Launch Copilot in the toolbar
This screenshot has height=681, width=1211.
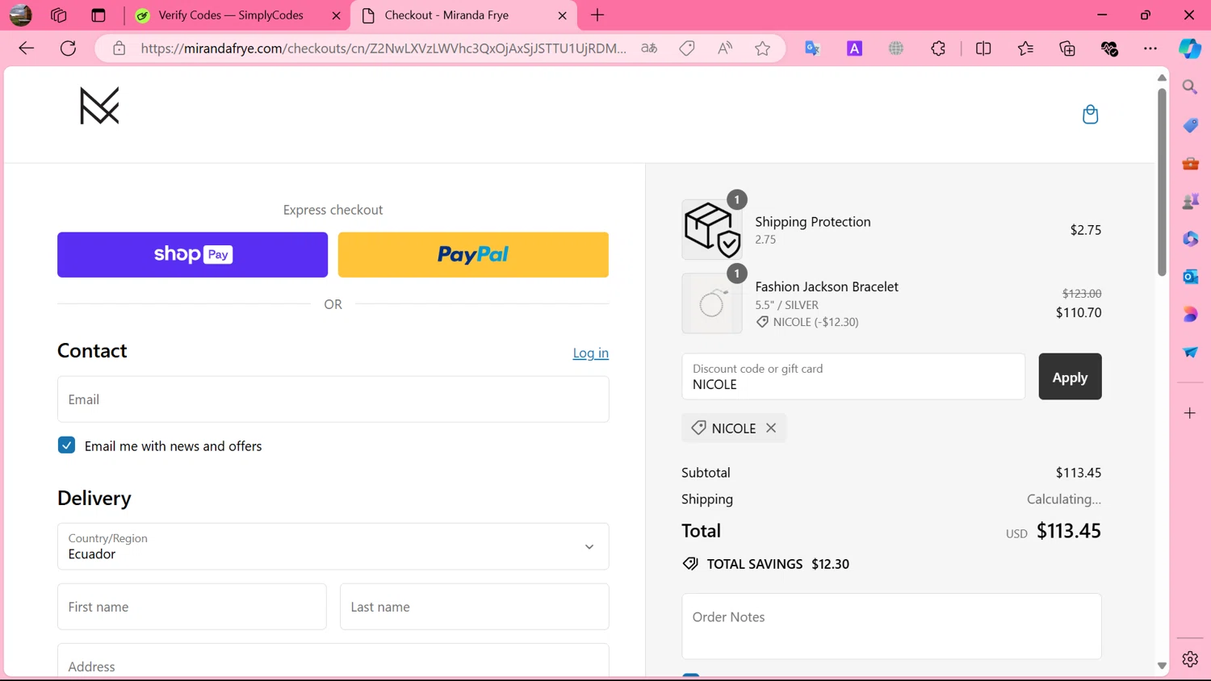(1190, 48)
